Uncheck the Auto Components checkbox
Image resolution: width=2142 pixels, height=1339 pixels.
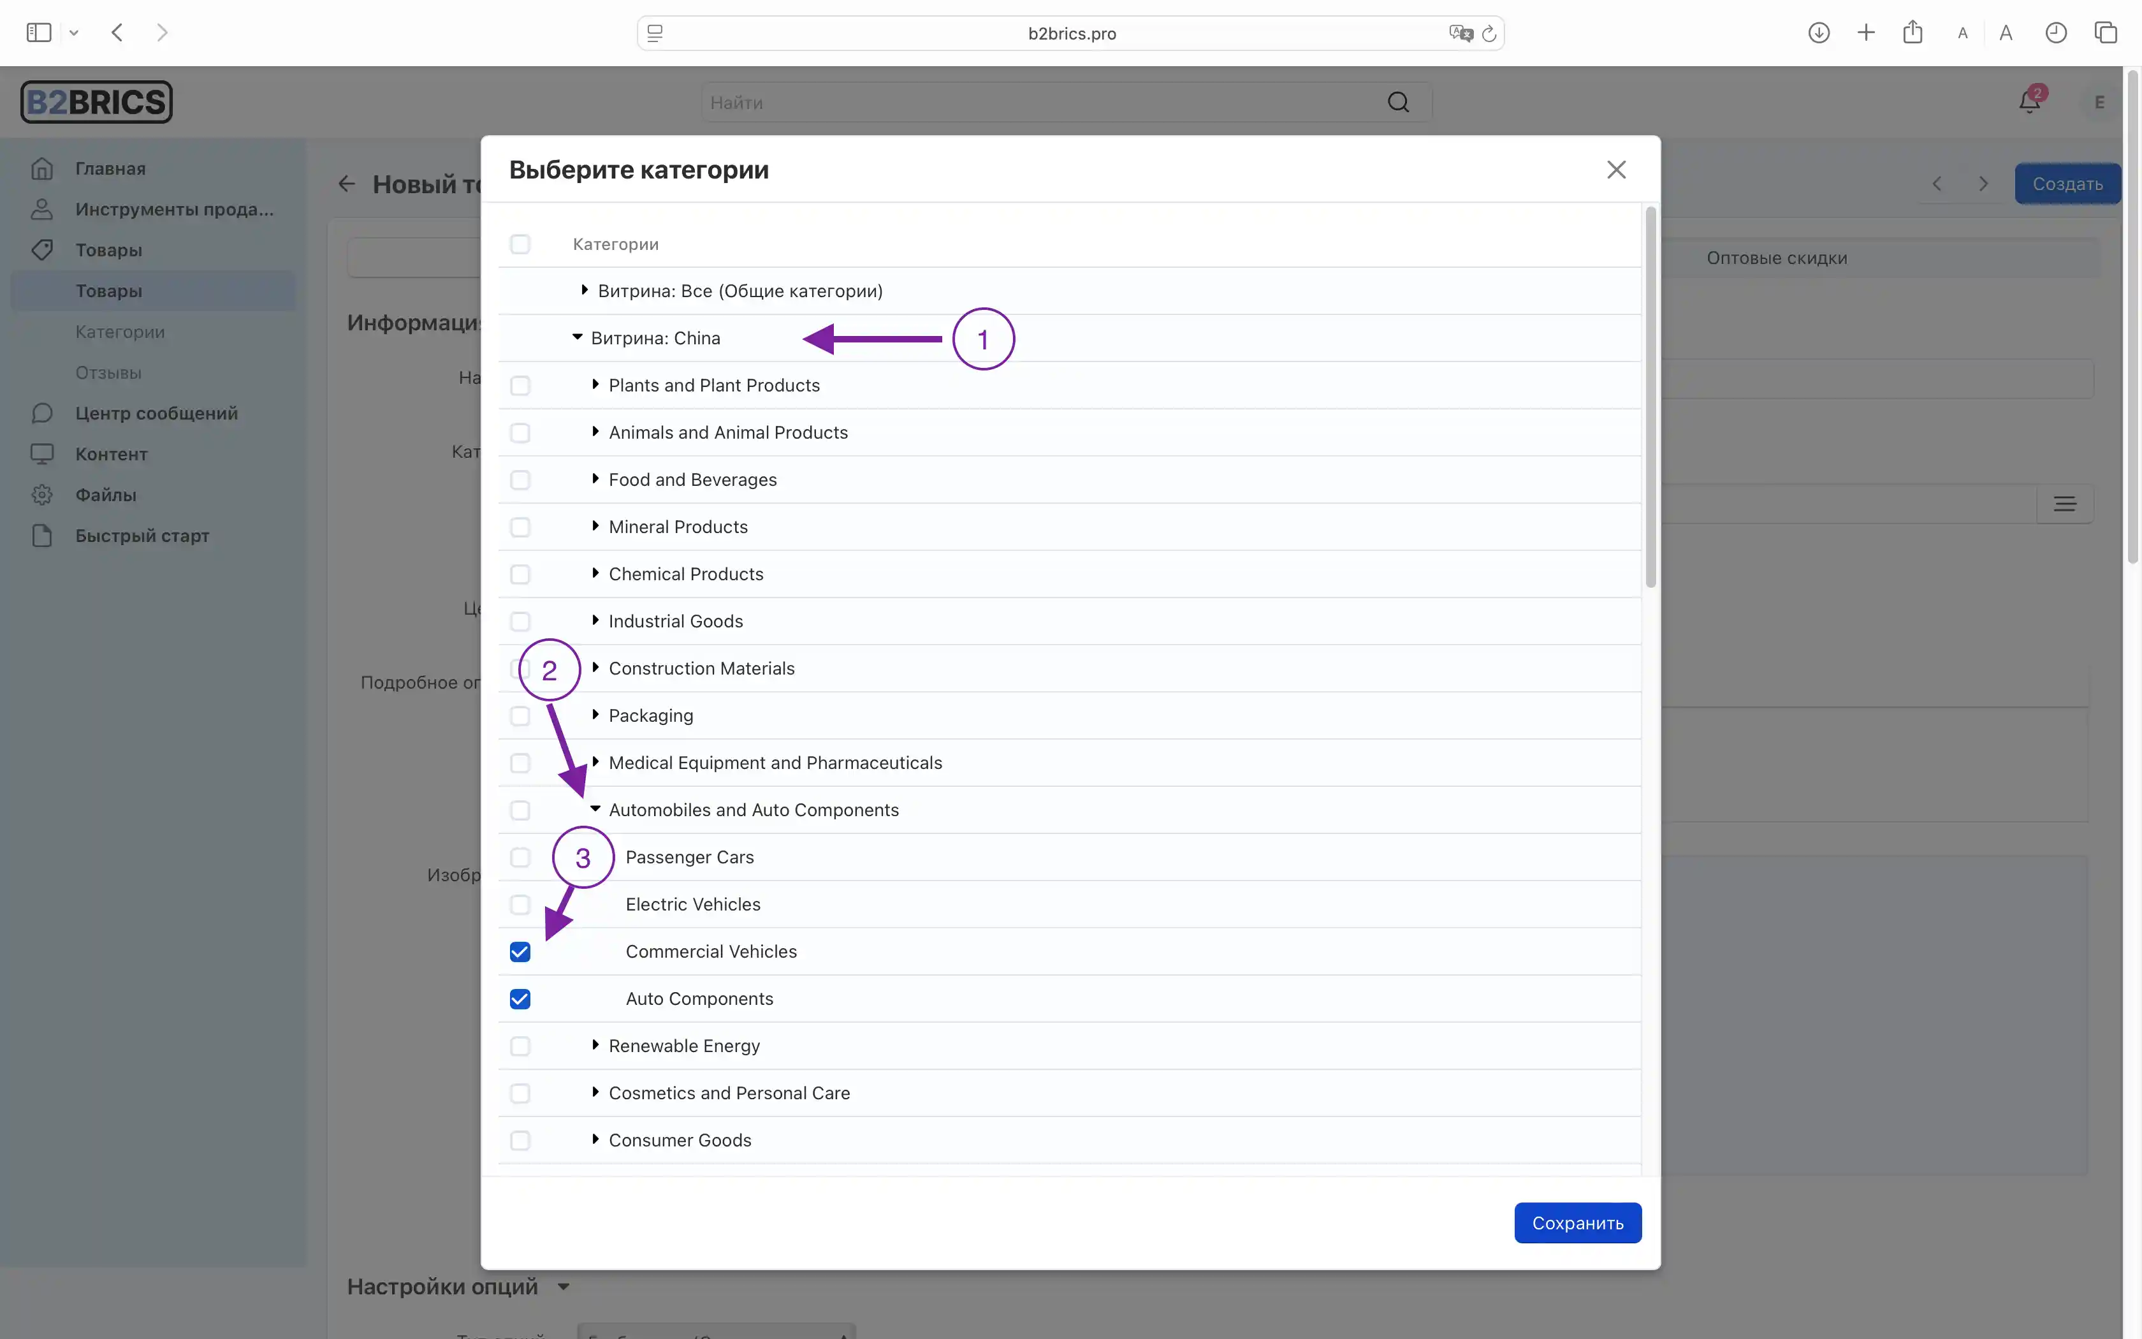click(x=520, y=998)
